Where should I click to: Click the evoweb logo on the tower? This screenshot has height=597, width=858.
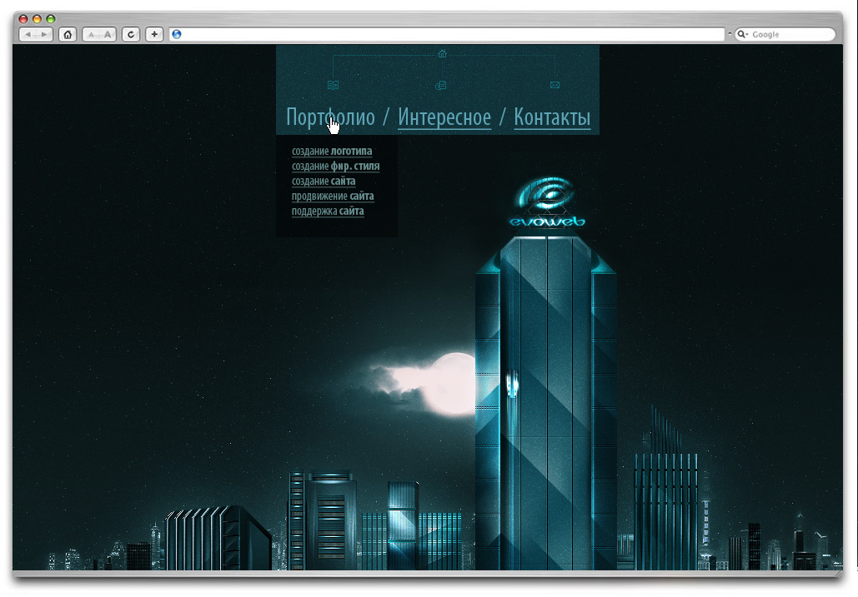547,201
